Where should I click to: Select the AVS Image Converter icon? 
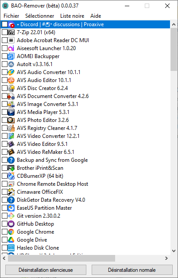[11, 104]
